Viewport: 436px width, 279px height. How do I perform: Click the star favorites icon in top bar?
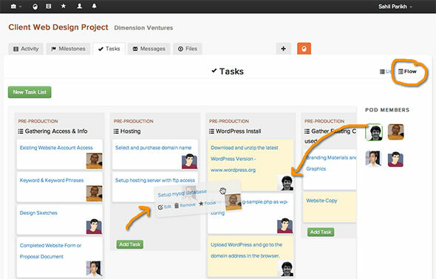tap(64, 6)
